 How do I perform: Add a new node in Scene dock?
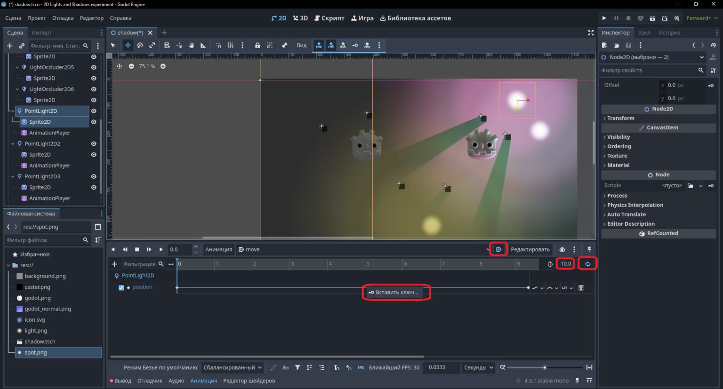9,46
